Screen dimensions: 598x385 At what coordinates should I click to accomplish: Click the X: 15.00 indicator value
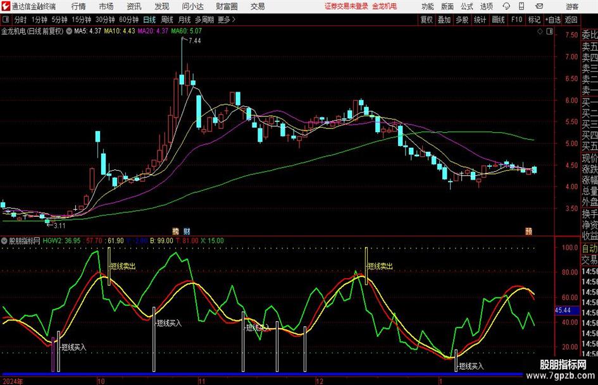(x=213, y=240)
